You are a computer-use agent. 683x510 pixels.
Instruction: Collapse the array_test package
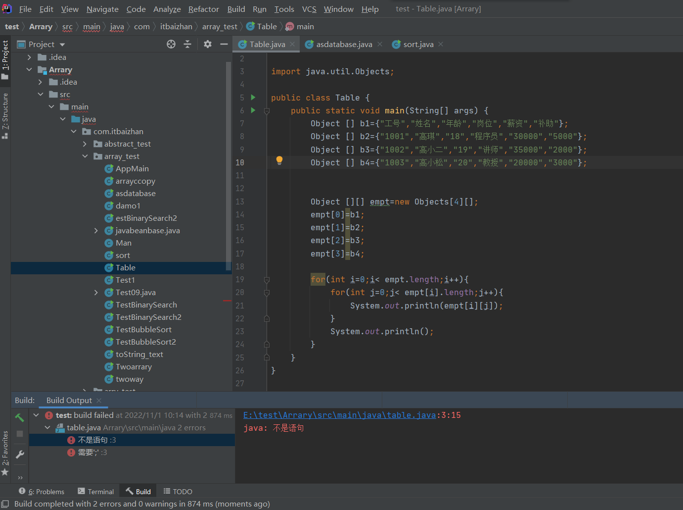(x=85, y=156)
